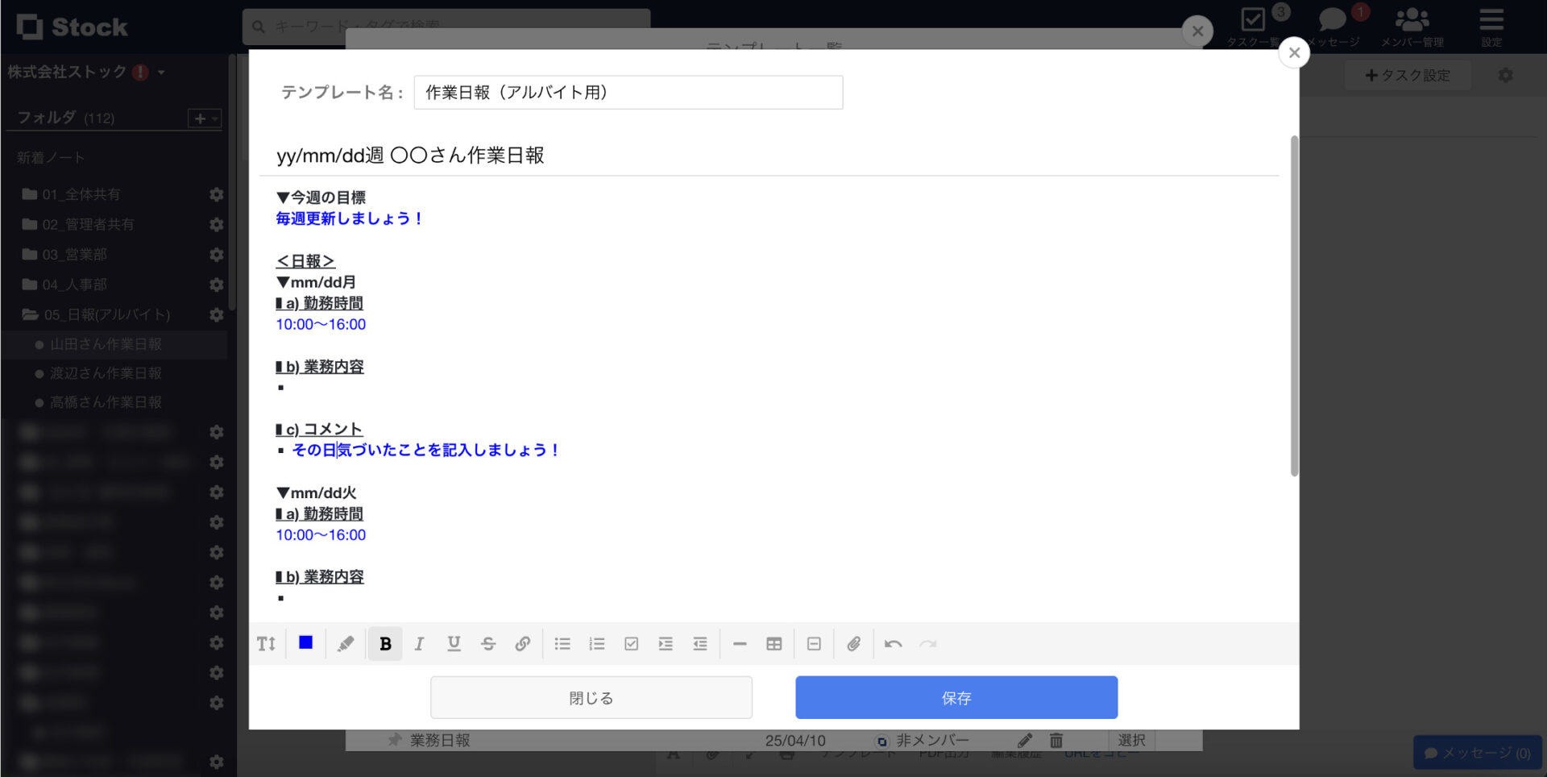This screenshot has height=777, width=1547.
Task: Open 新着ノート in sidebar
Action: [x=50, y=158]
